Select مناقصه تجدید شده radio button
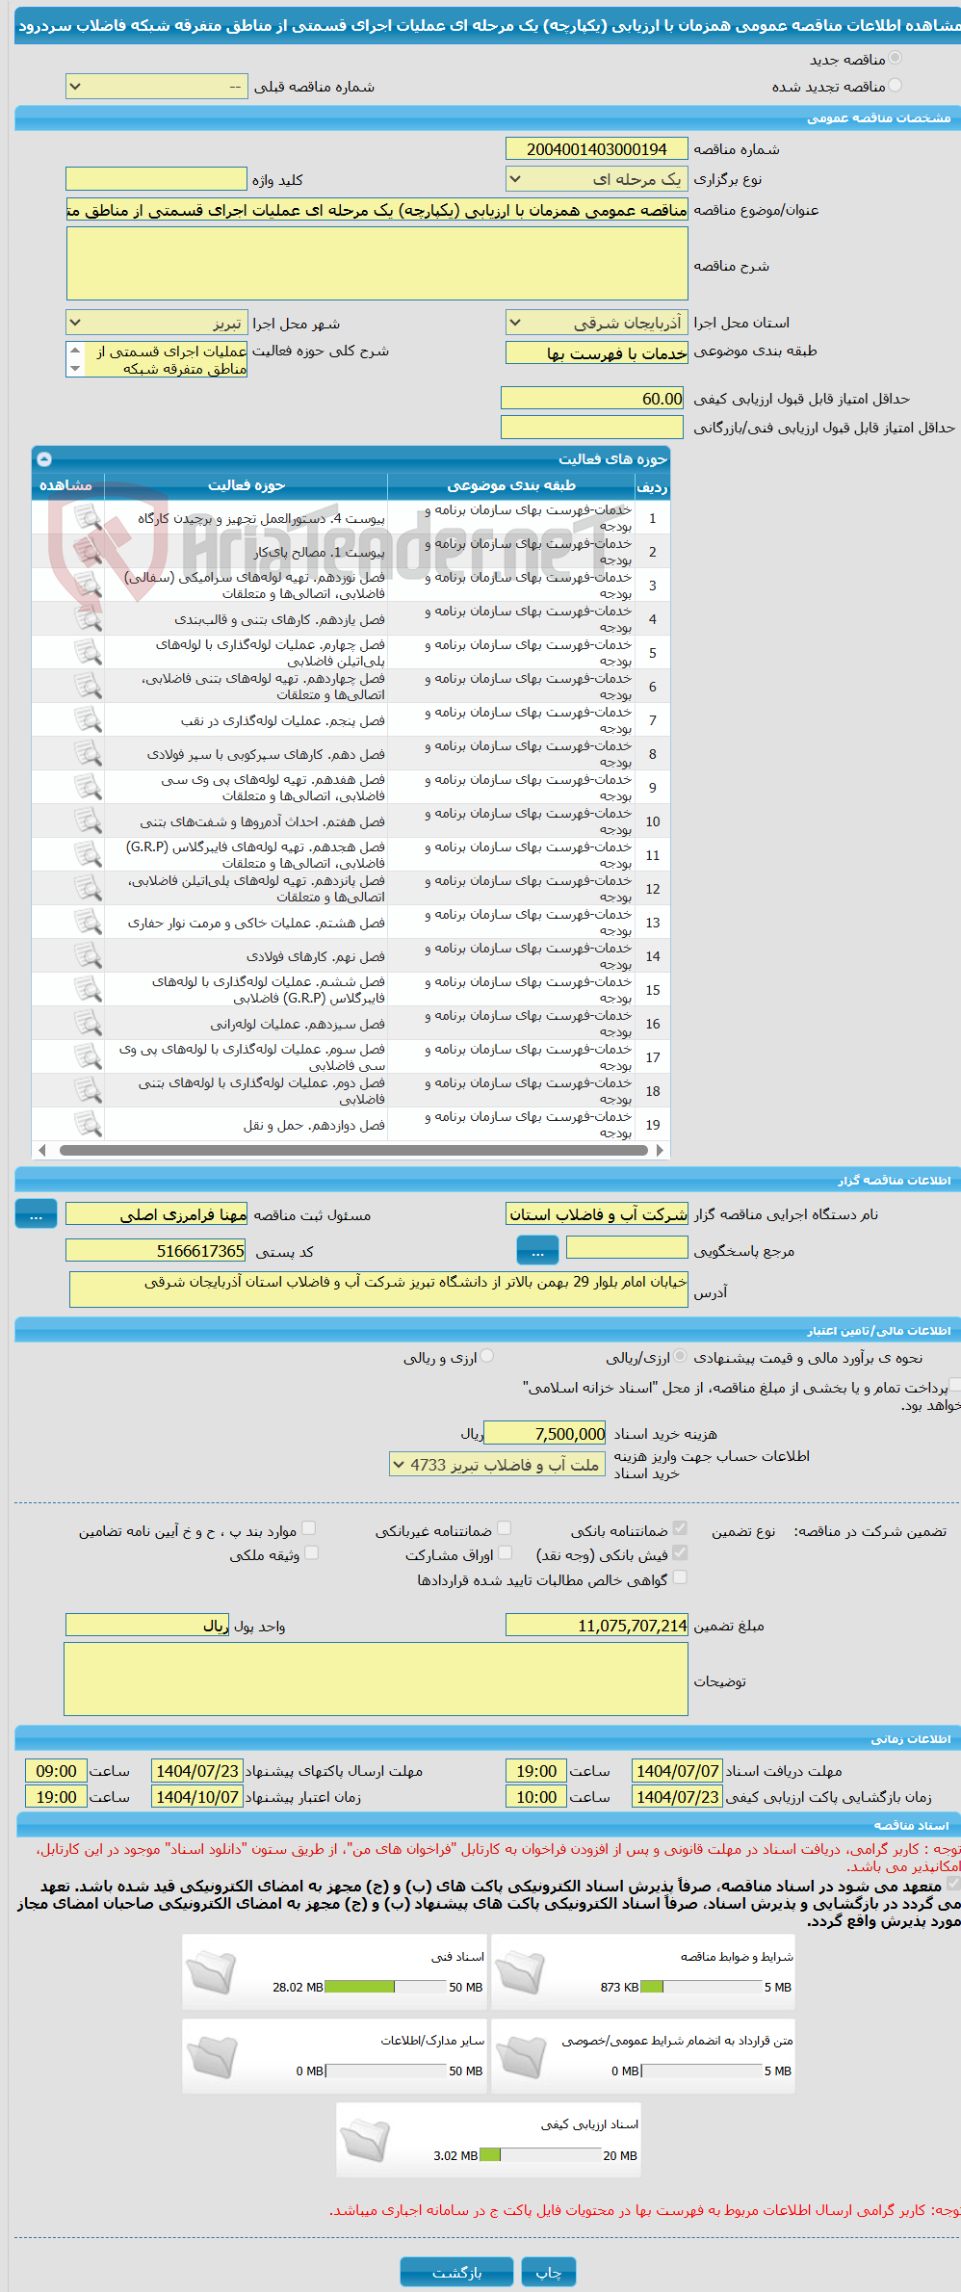 [x=896, y=86]
